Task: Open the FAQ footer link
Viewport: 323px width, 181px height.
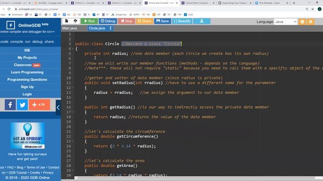Action: coord(10,167)
